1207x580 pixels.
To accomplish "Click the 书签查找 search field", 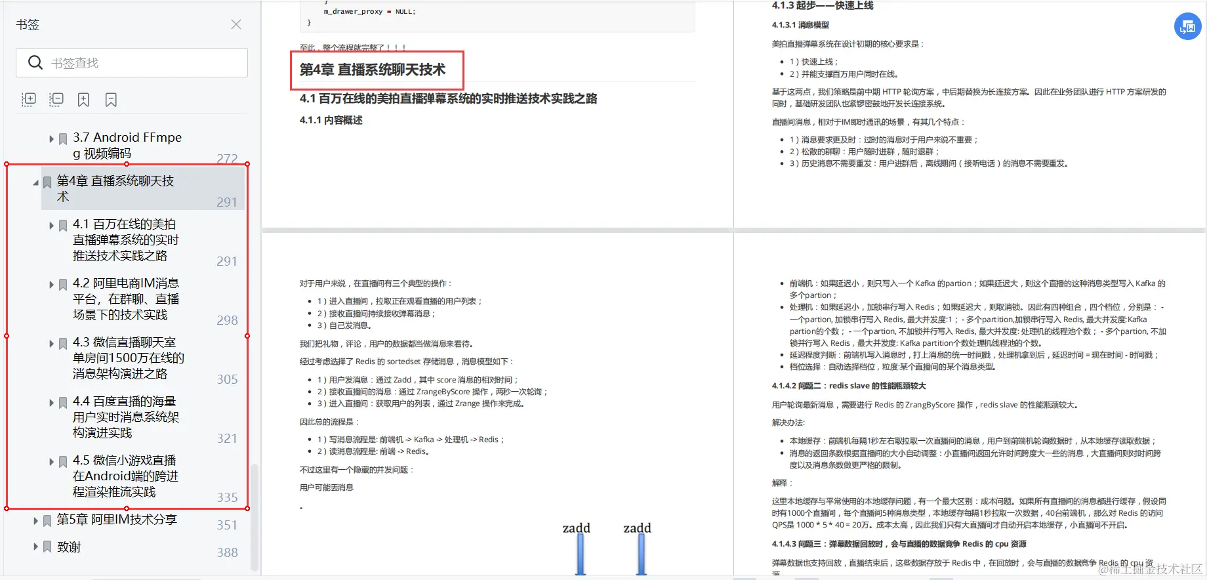I will pos(132,63).
